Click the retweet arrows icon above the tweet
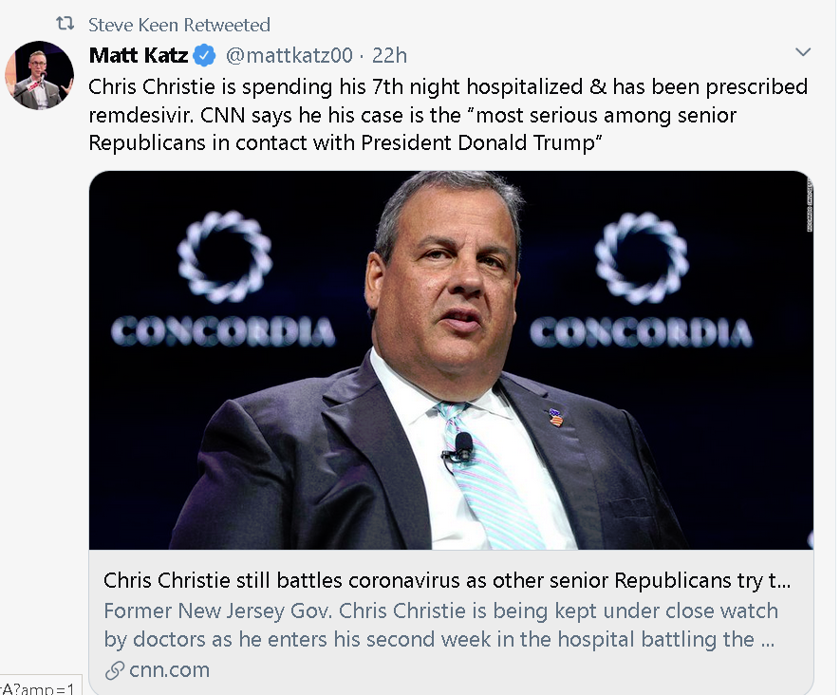Viewport: 840px width, 695px height. (65, 24)
